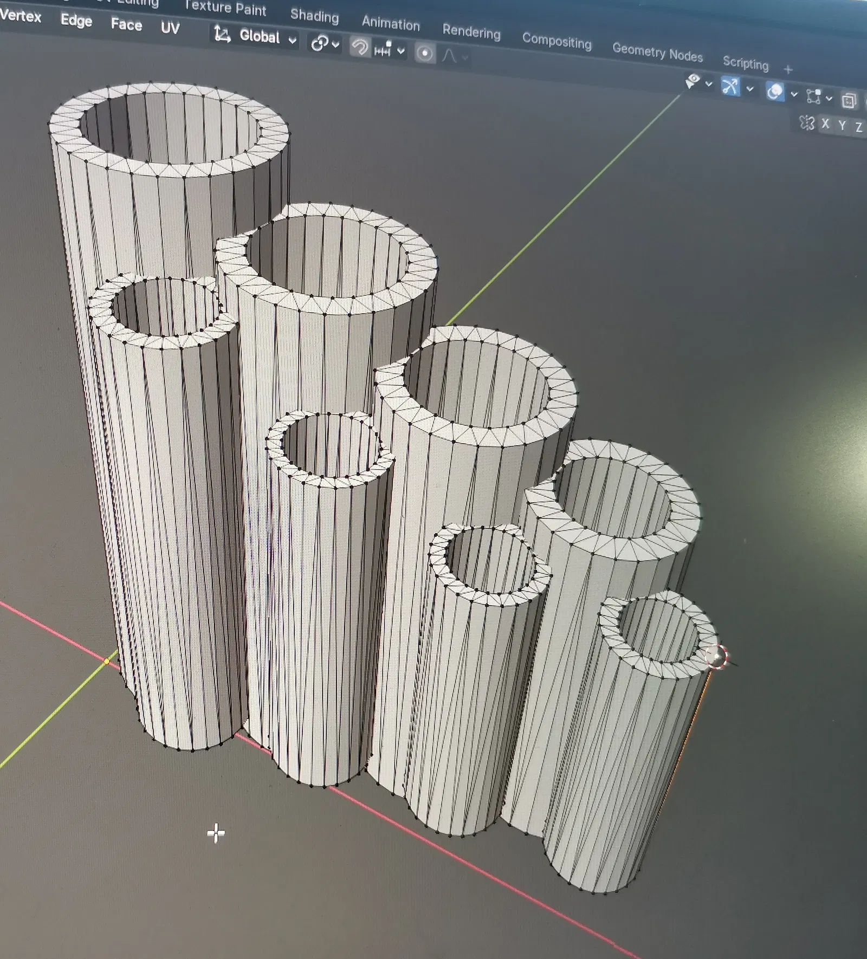Switch to the Geometry Nodes workspace tab
Image resolution: width=867 pixels, height=959 pixels.
[657, 53]
